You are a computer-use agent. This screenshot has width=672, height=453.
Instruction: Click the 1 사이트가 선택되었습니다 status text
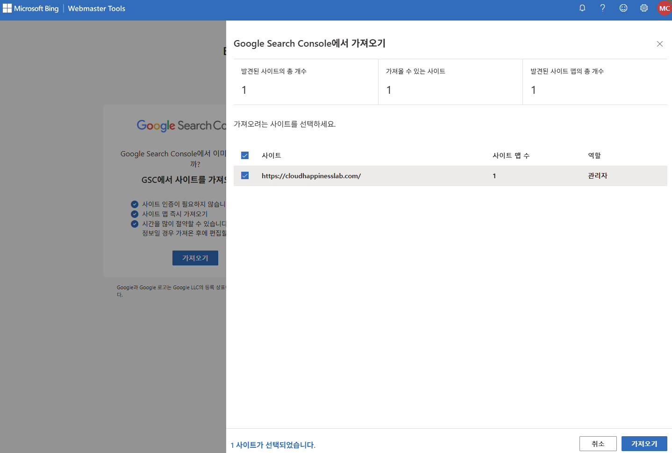coord(273,445)
